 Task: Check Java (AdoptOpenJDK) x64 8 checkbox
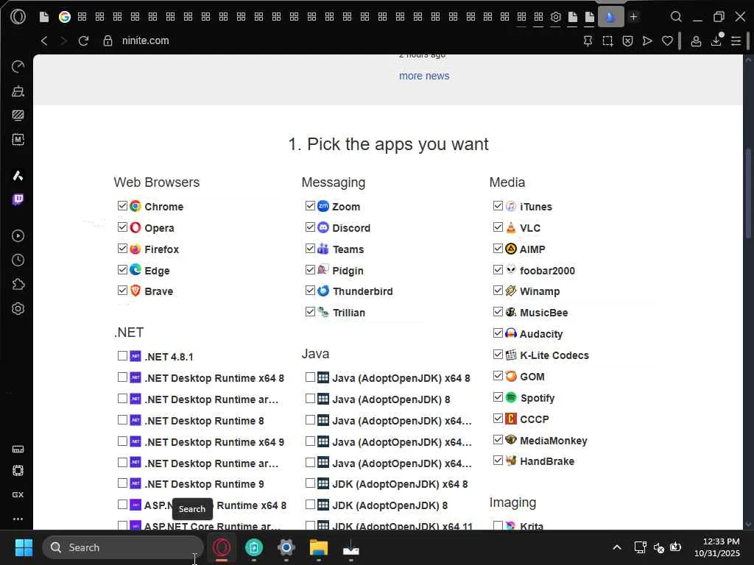[310, 377]
